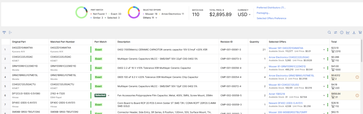Image resolution: width=363 pixels, height=114 pixels.
Task: Click the Exact badge in row 1
Action: click(x=98, y=50)
